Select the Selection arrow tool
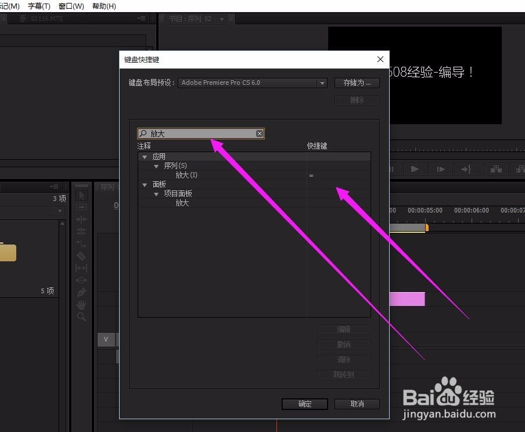 (81, 195)
